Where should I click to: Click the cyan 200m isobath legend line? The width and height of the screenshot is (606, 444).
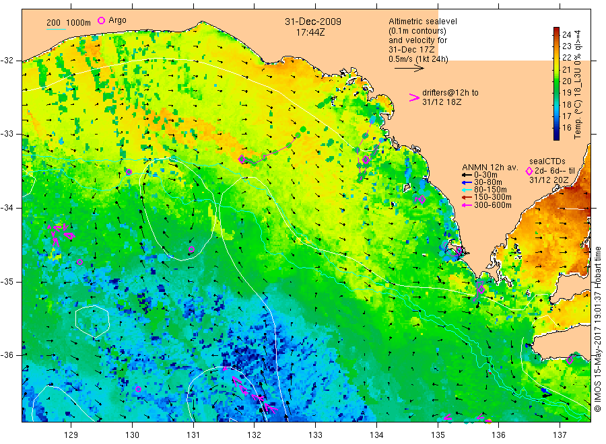tap(56, 29)
